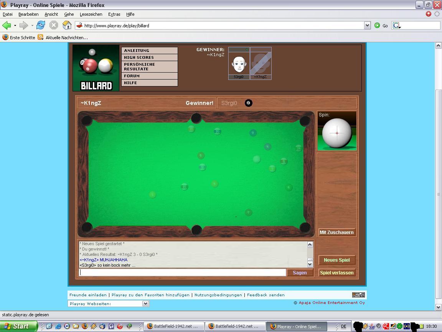The image size is (442, 332).
Task: Click the red Kaspersky tray icon
Action: click(386, 326)
